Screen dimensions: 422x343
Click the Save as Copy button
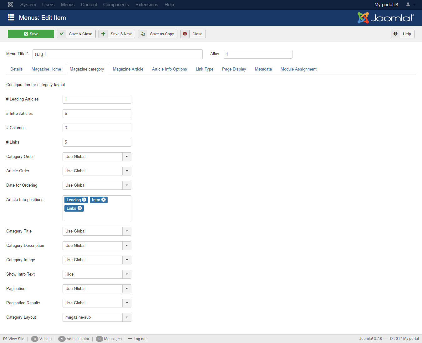tap(158, 34)
